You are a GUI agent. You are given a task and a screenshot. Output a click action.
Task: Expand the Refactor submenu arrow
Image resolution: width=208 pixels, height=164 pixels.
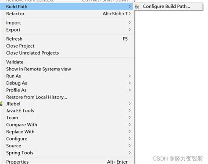(130, 14)
